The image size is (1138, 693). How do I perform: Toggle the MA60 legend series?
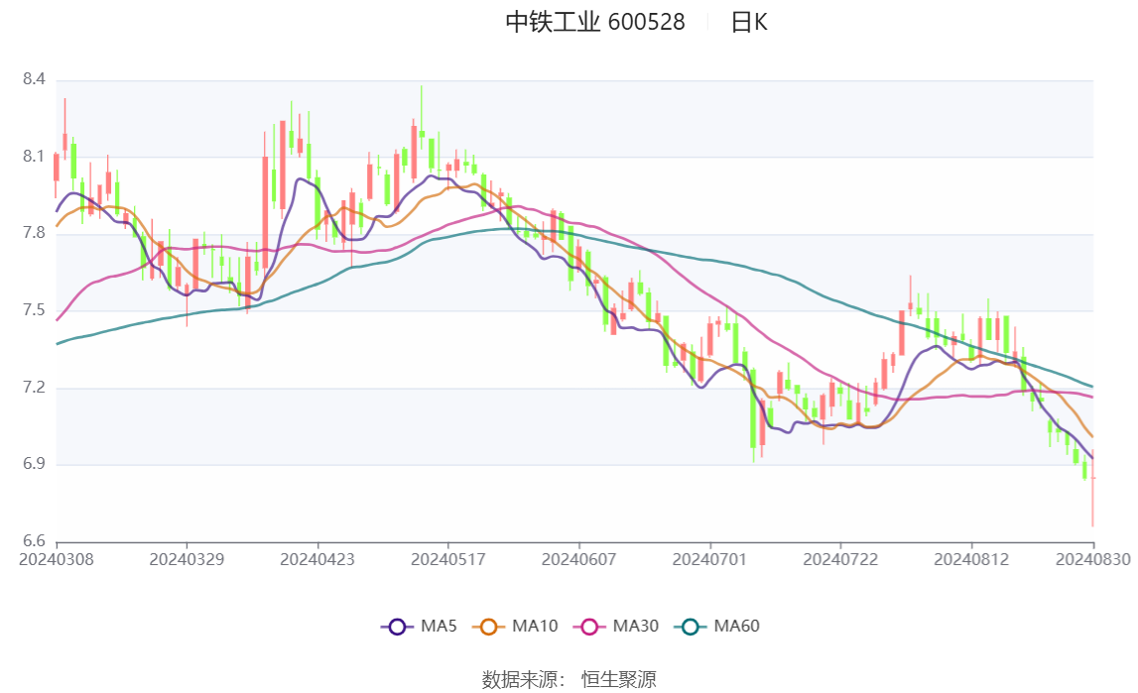(717, 627)
